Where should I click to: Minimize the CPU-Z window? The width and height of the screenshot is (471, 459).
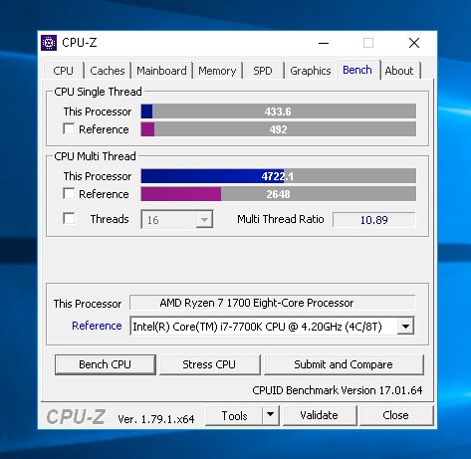[x=324, y=43]
